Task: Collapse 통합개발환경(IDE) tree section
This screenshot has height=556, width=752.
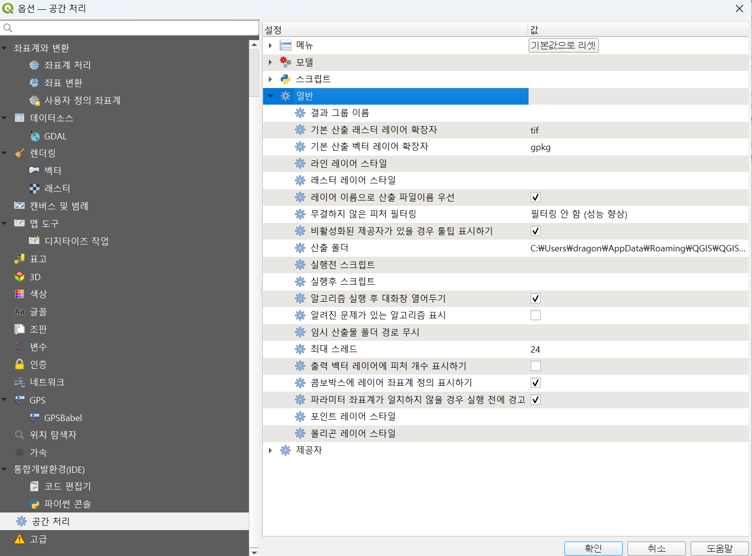Action: coord(4,469)
